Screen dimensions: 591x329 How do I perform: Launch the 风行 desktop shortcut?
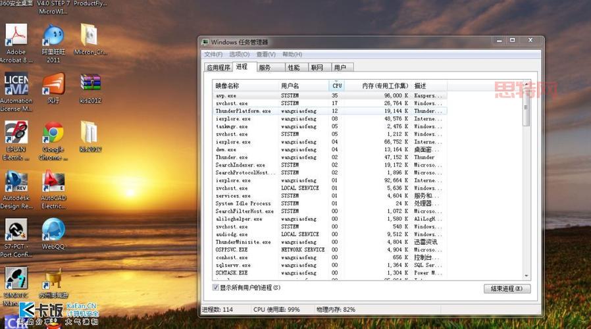53,84
